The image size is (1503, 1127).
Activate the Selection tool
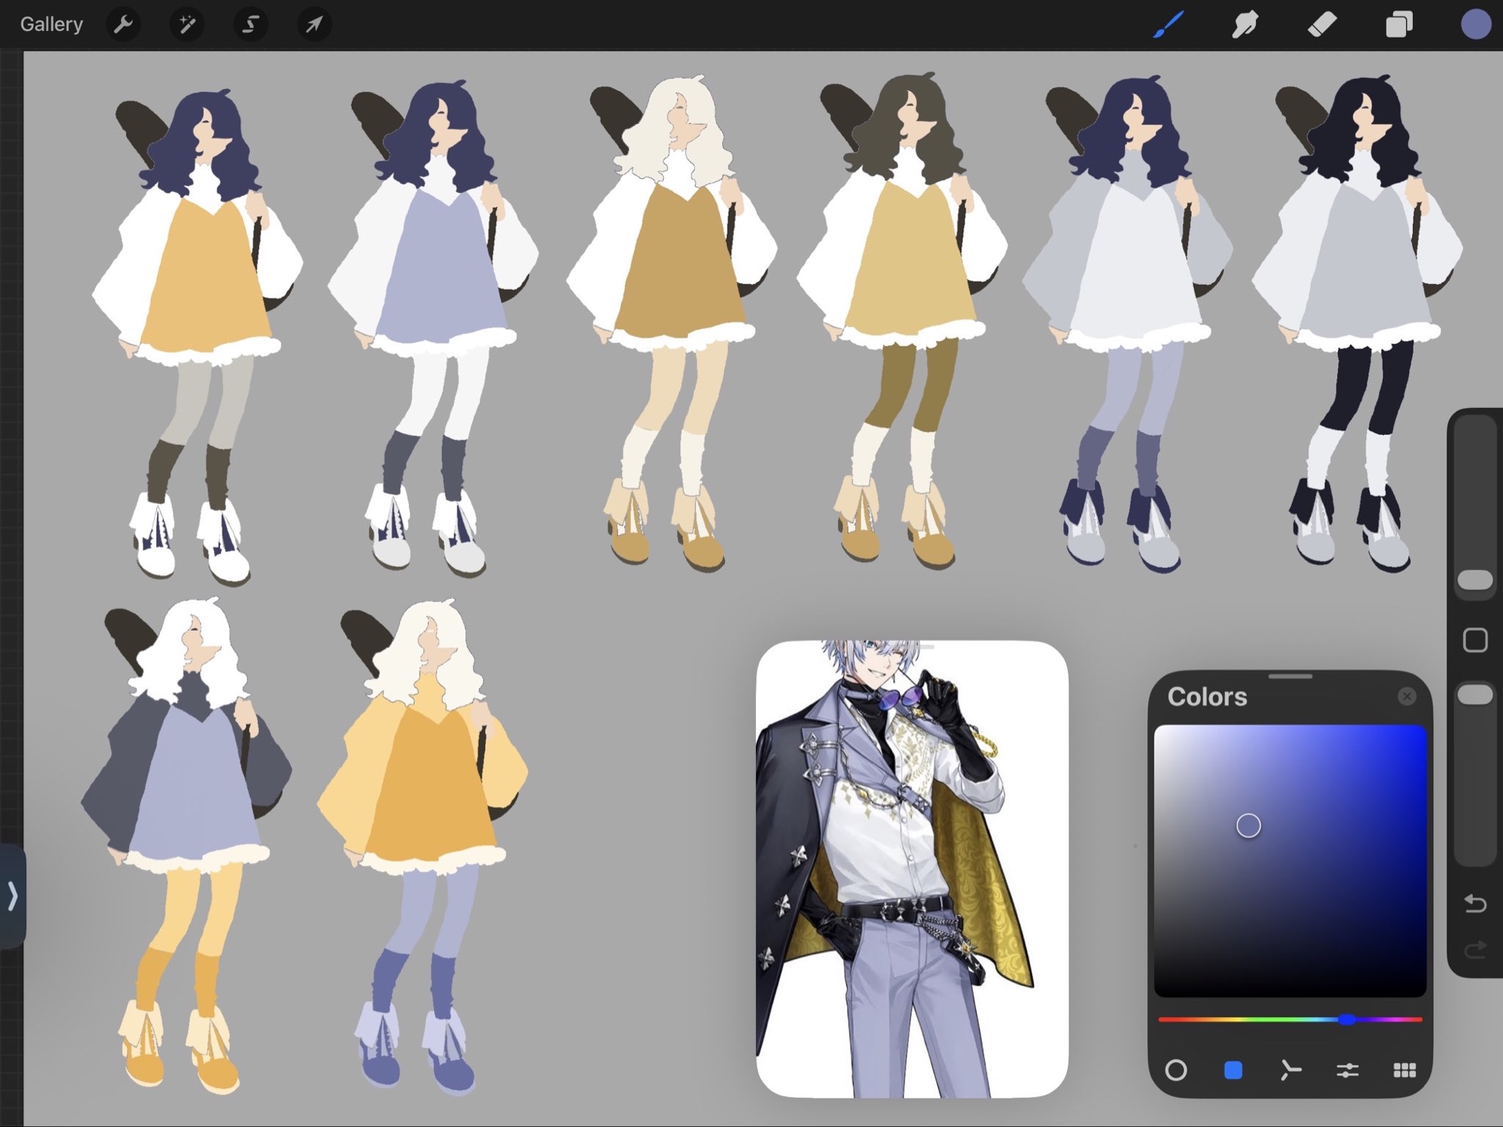click(250, 25)
